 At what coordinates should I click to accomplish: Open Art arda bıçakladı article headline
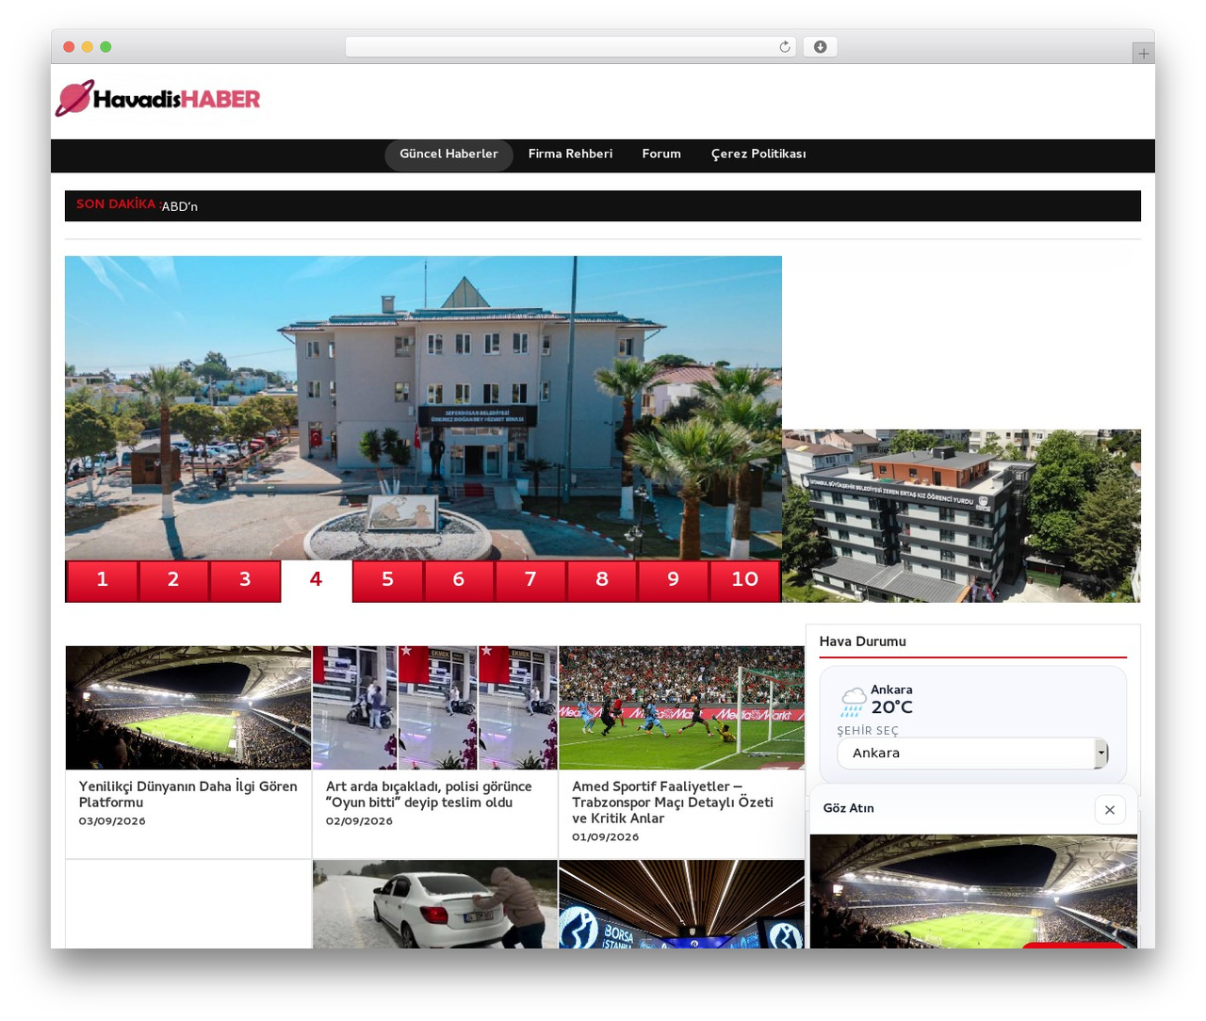(429, 795)
